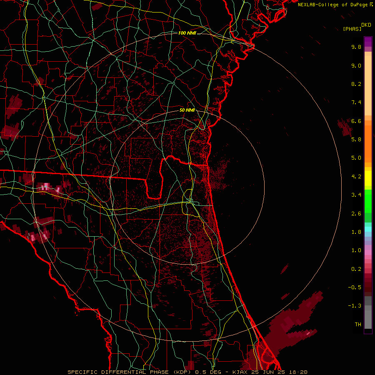Viewport: 375px width, 375px height.
Task: Click the cyan band of color bar
Action: (368, 229)
